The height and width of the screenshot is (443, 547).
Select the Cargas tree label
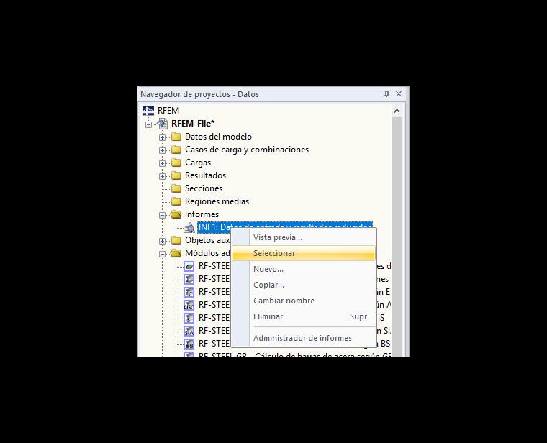(198, 163)
